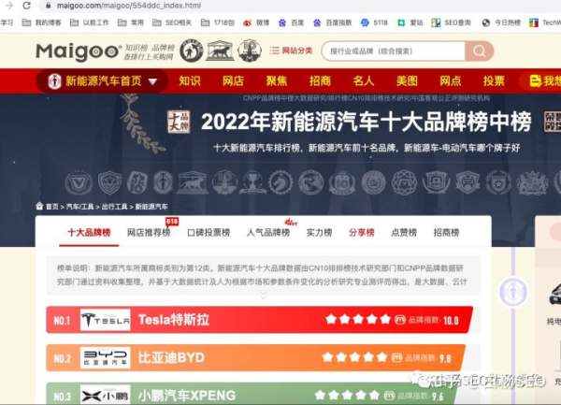Open the 百度指数 bookmark

332,22
